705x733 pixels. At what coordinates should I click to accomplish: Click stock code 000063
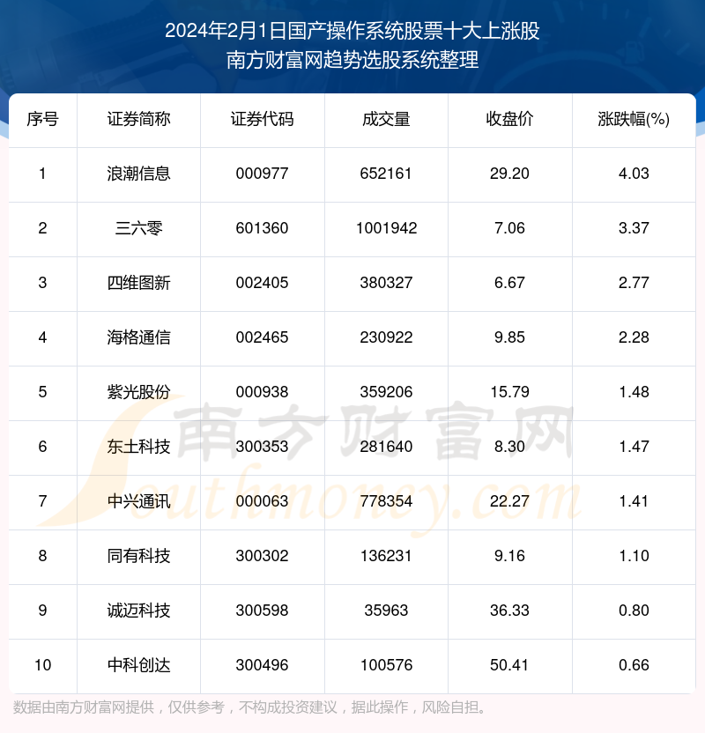263,501
